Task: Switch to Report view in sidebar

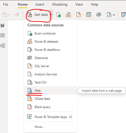Action: [x=3, y=25]
